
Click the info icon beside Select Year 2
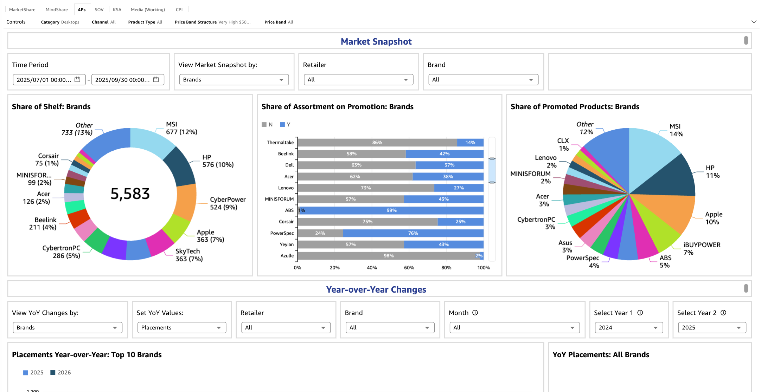click(723, 313)
